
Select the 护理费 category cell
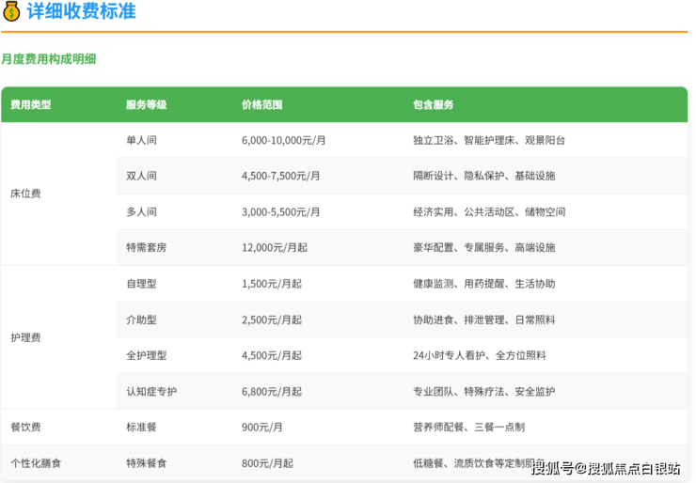click(x=25, y=337)
